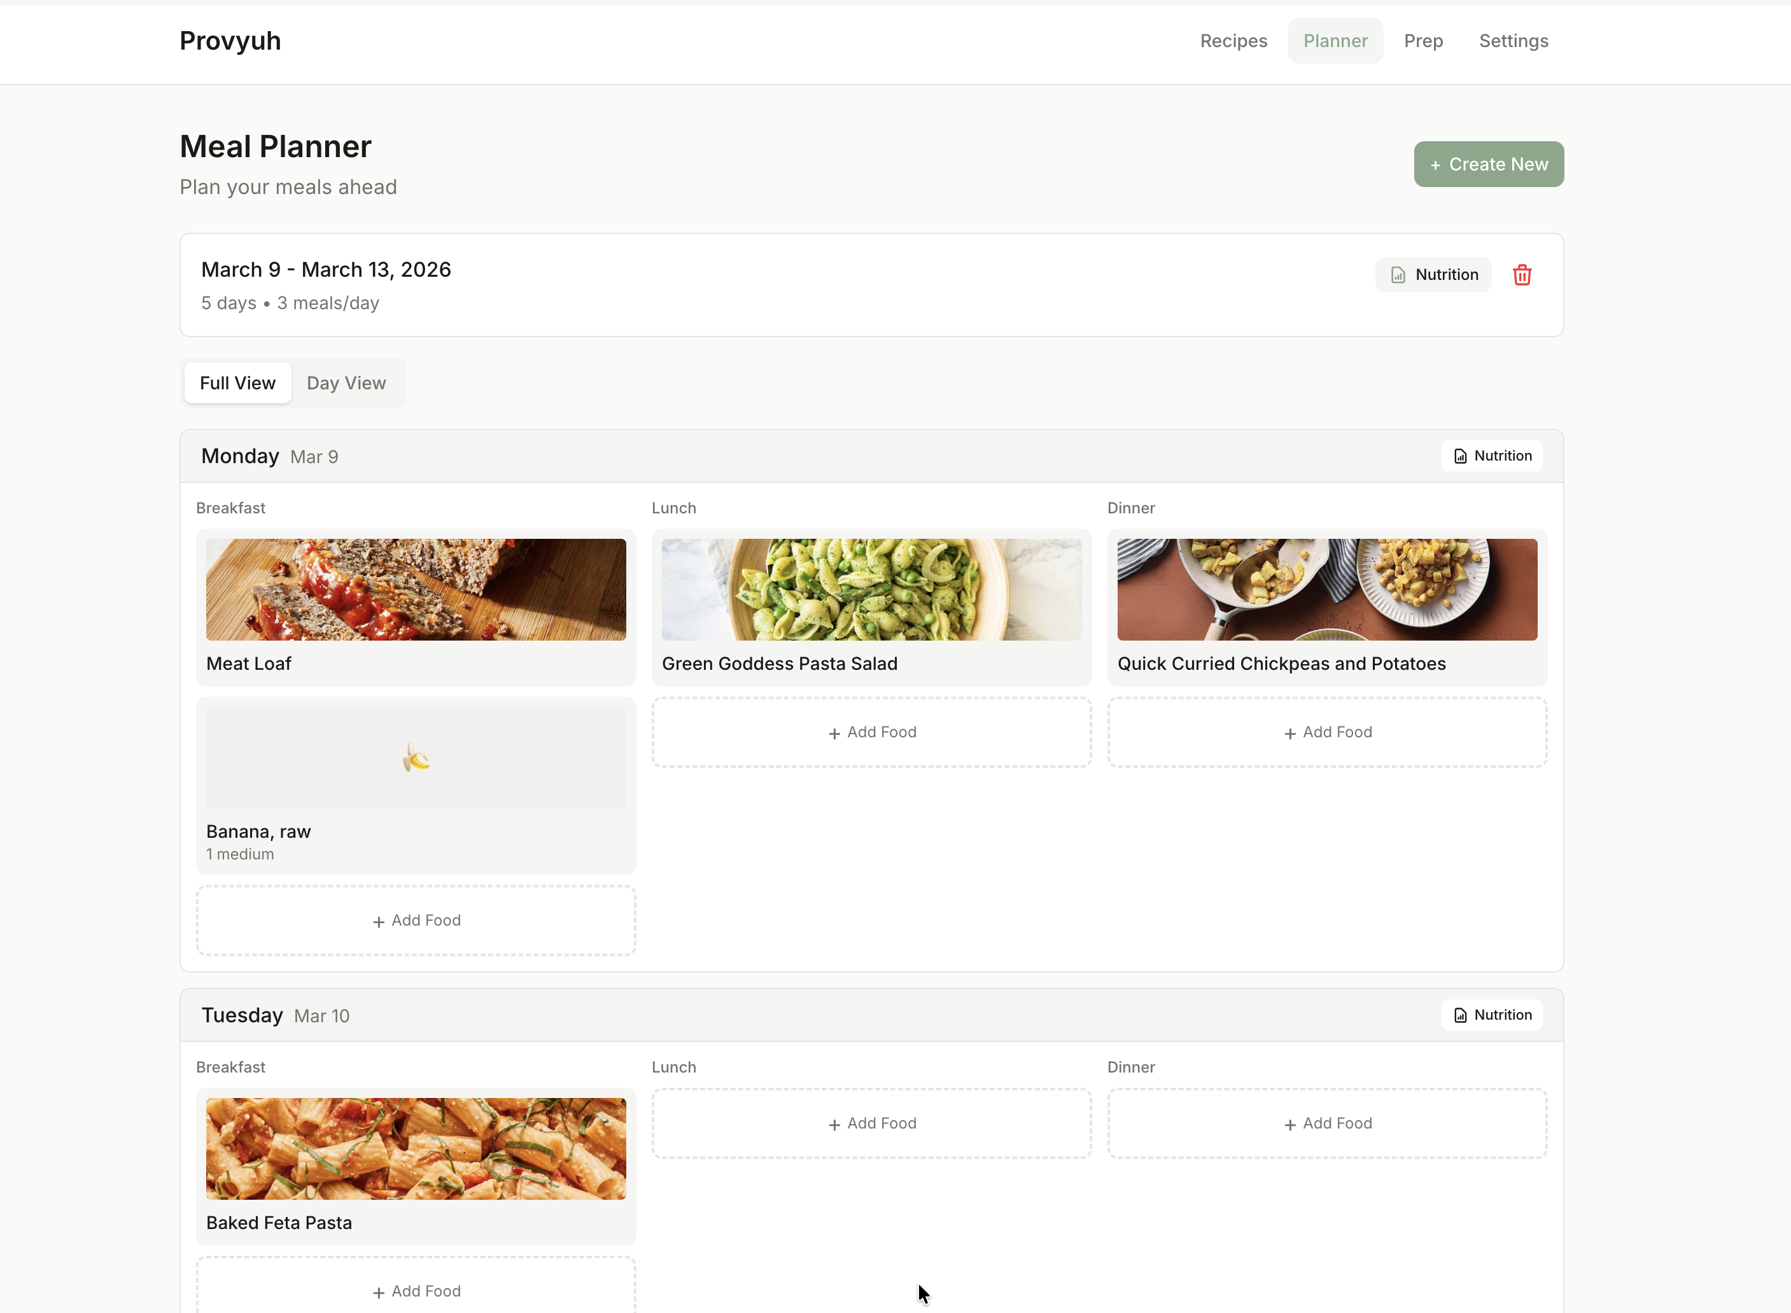Click the plus in Tuesday Lunch Add Food

tap(834, 1125)
